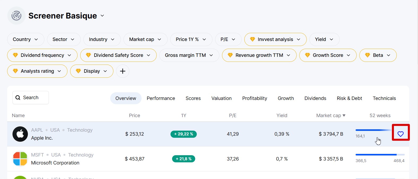This screenshot has height=179, width=418.
Task: Click Microsoft's 52-week high 468,4
Action: pyautogui.click(x=399, y=161)
